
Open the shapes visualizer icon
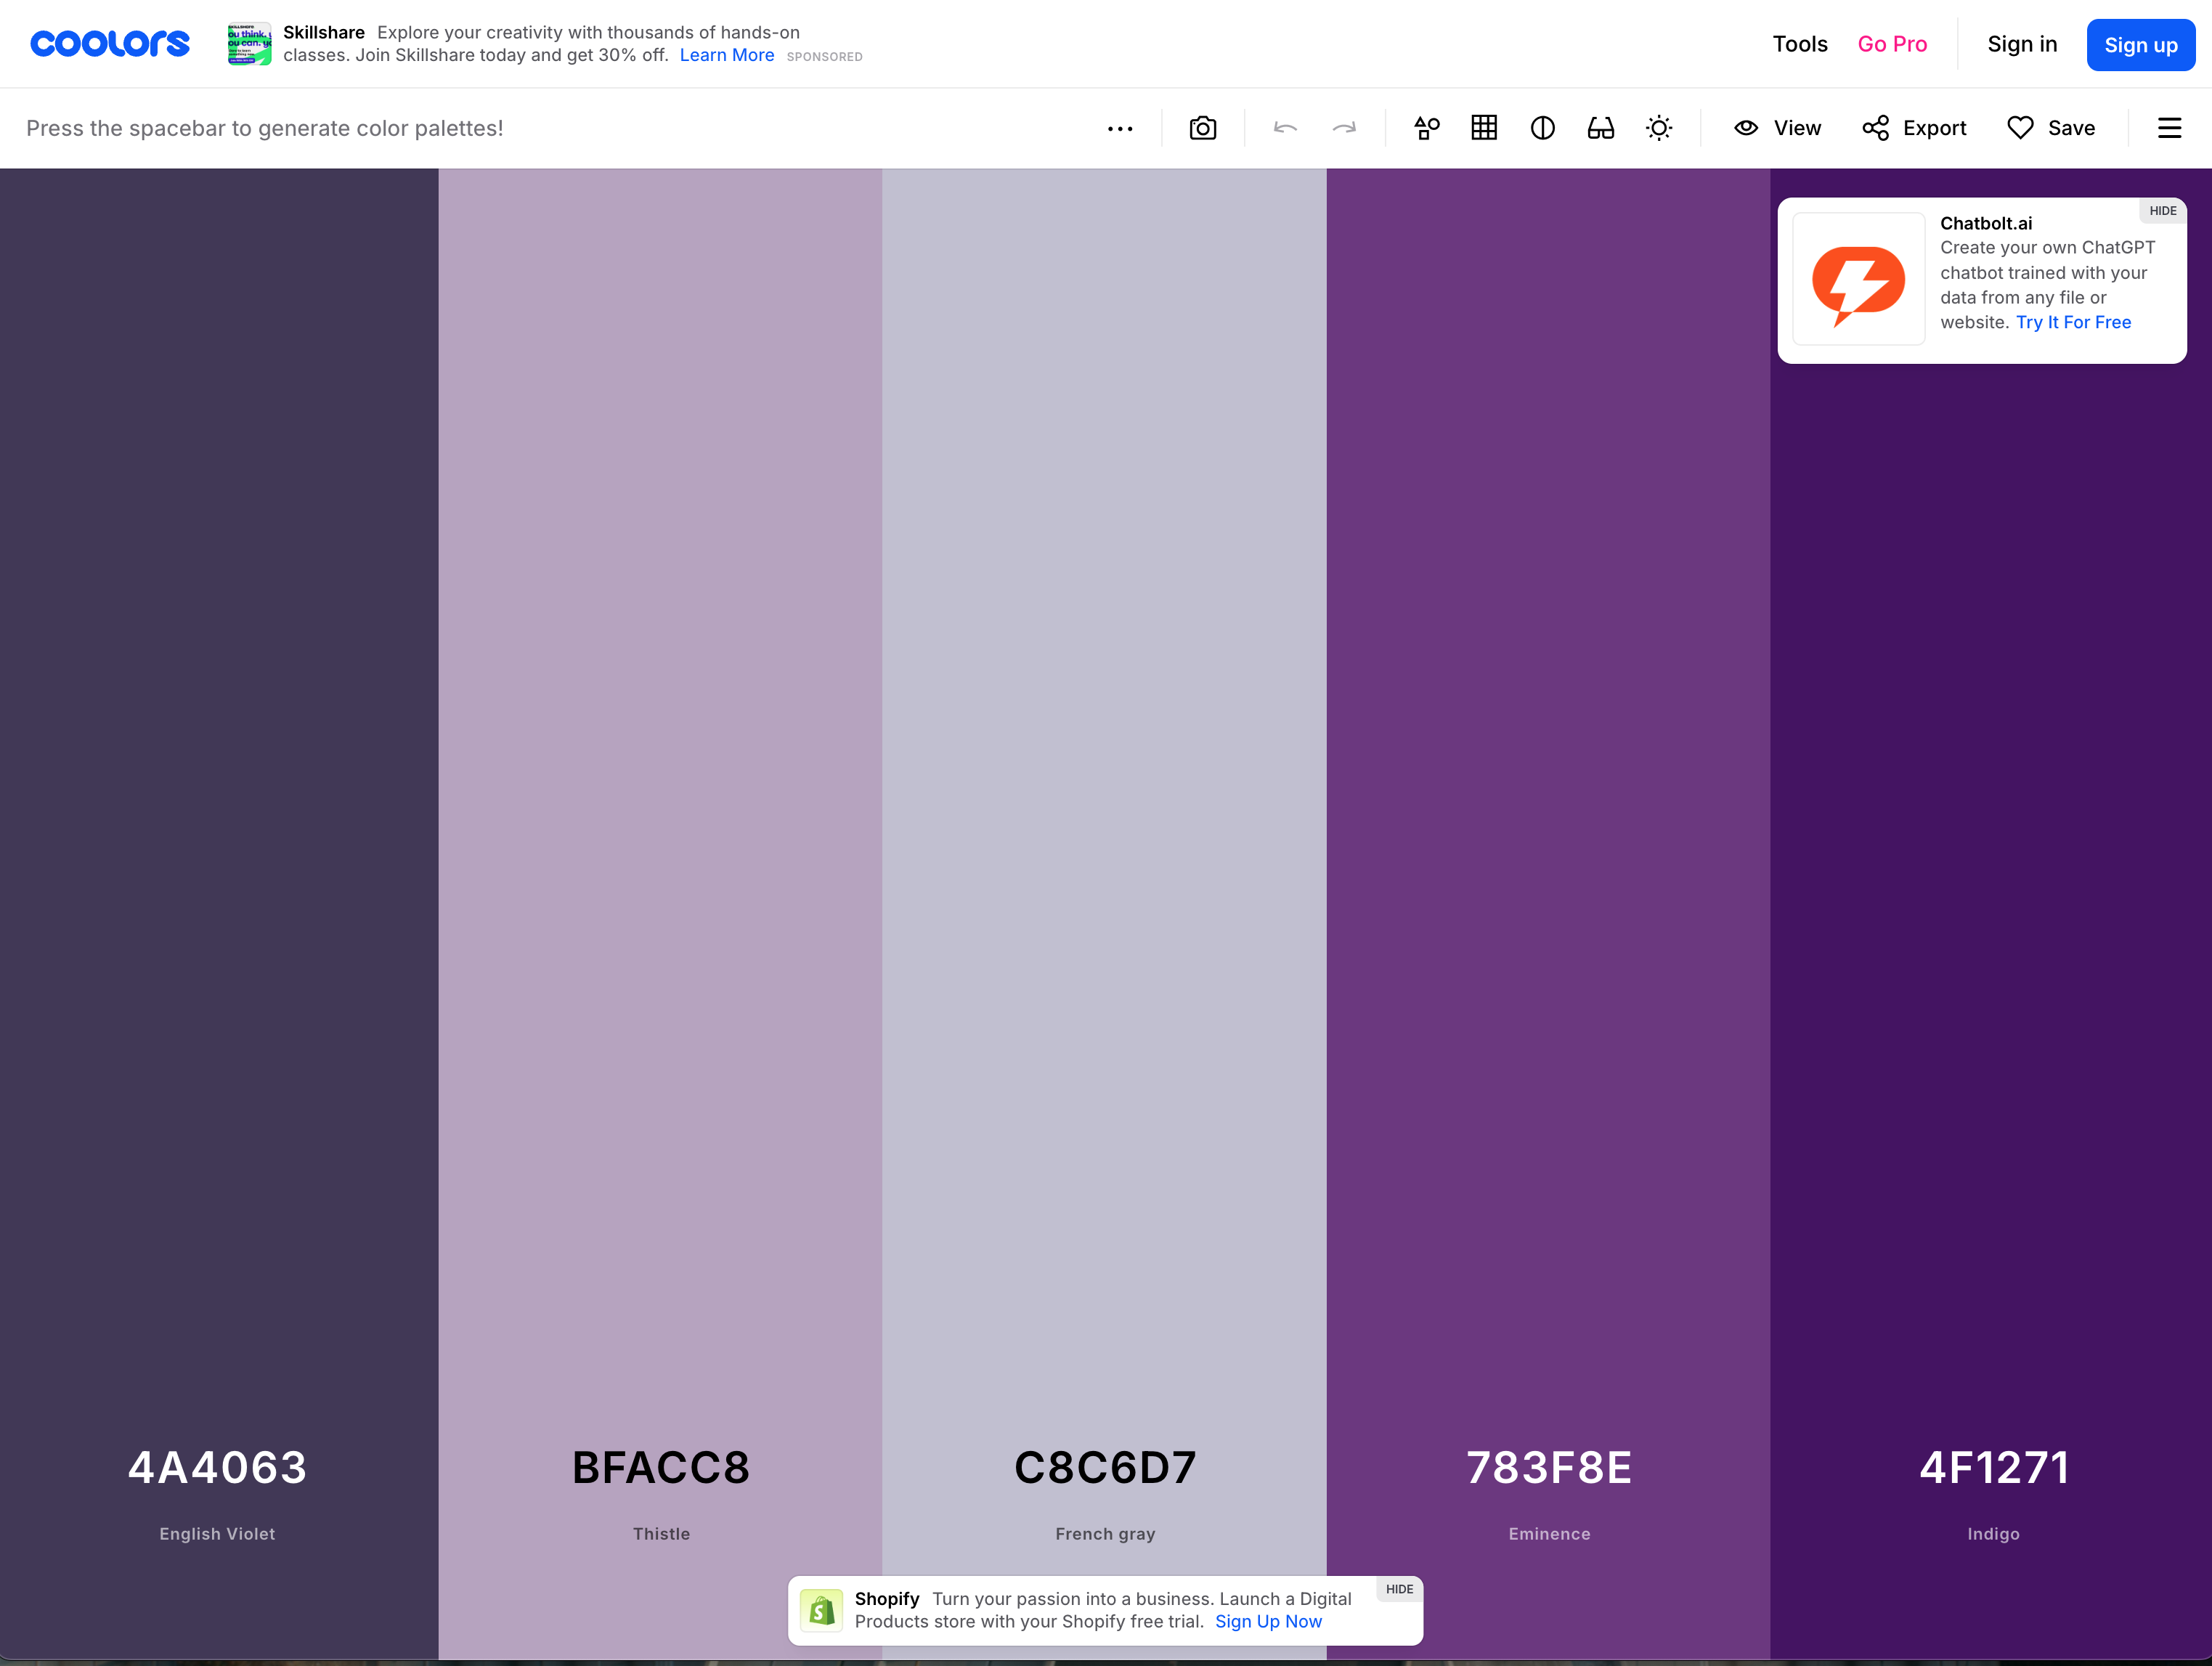[1426, 128]
